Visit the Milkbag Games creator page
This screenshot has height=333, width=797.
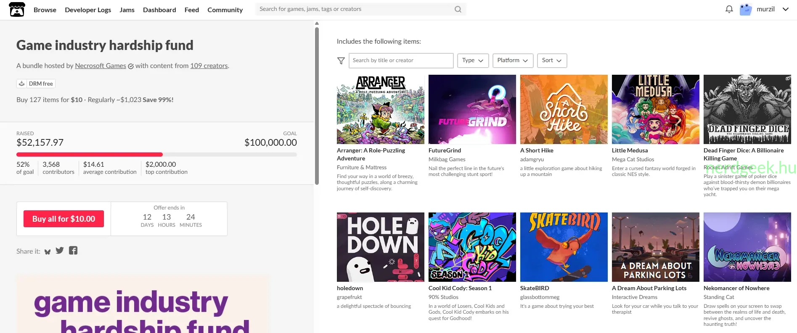tap(447, 159)
